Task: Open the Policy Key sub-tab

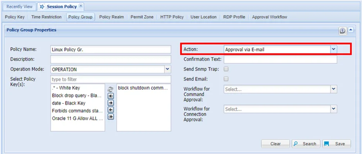Action: tap(15, 17)
